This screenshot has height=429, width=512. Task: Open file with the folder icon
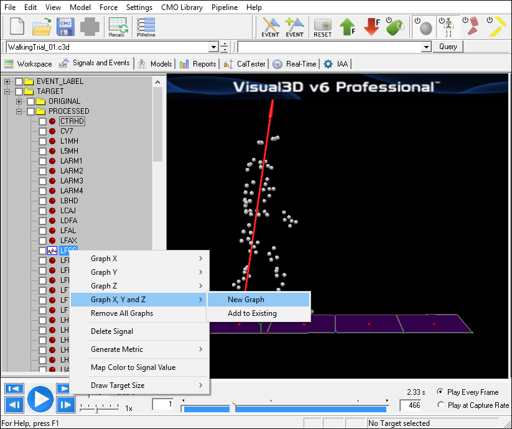click(42, 27)
